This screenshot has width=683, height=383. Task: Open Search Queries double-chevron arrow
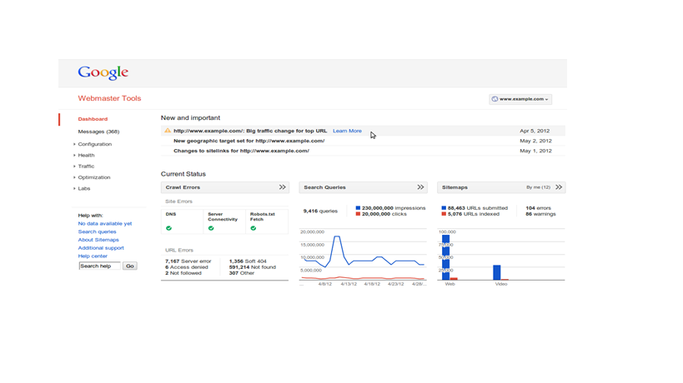coord(420,187)
